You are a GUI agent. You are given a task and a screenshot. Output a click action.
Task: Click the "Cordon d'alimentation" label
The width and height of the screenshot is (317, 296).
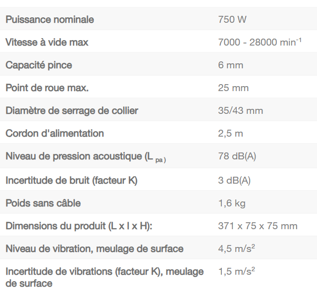point(54,133)
